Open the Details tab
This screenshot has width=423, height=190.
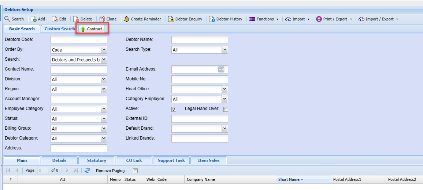[59, 160]
